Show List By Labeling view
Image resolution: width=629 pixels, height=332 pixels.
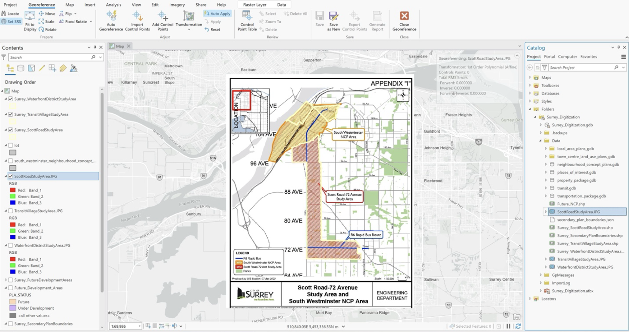pyautogui.click(x=63, y=68)
